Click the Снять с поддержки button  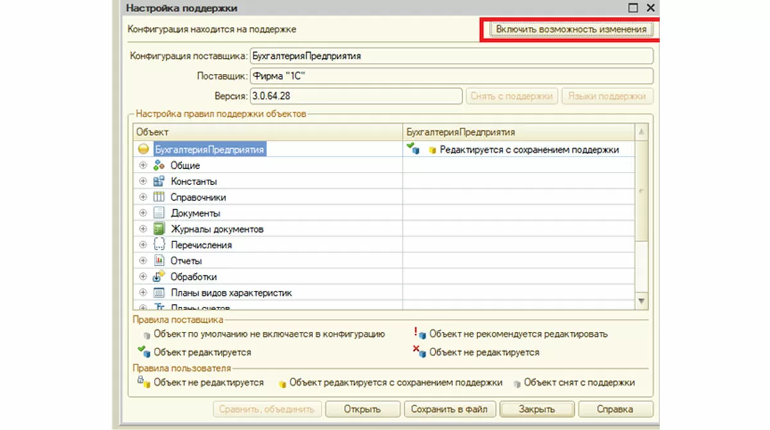[x=511, y=96]
